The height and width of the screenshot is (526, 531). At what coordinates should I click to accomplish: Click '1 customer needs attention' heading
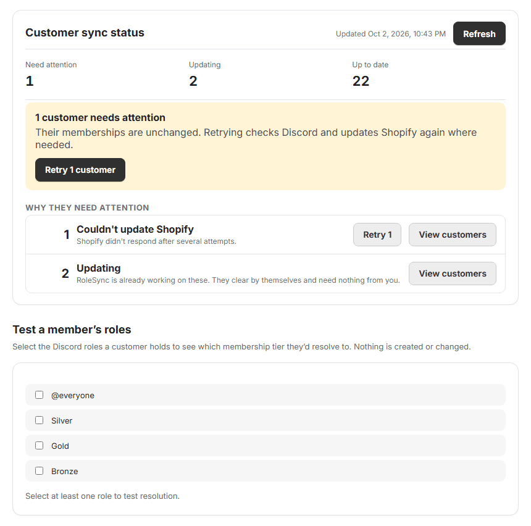pos(100,117)
